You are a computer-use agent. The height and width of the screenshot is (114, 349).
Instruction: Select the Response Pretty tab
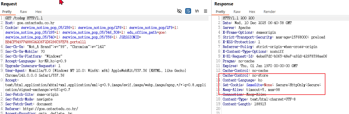point(220,12)
